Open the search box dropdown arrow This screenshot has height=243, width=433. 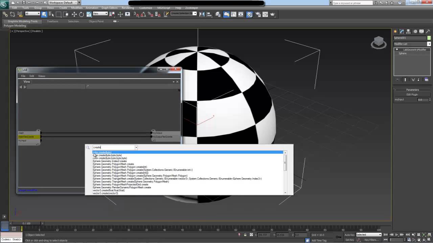coord(136,147)
